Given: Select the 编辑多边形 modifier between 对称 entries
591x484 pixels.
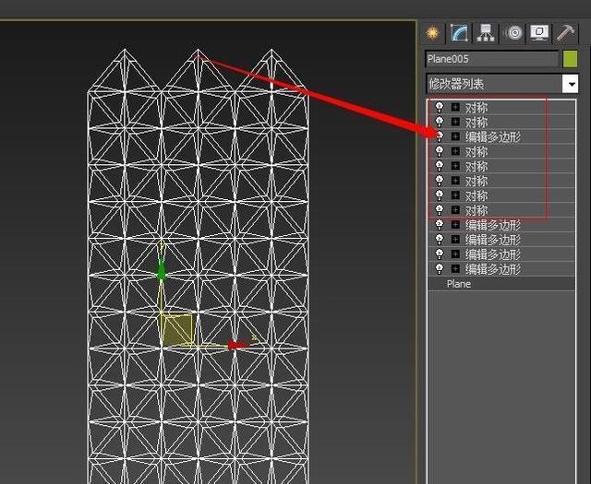Looking at the screenshot, I should (492, 137).
